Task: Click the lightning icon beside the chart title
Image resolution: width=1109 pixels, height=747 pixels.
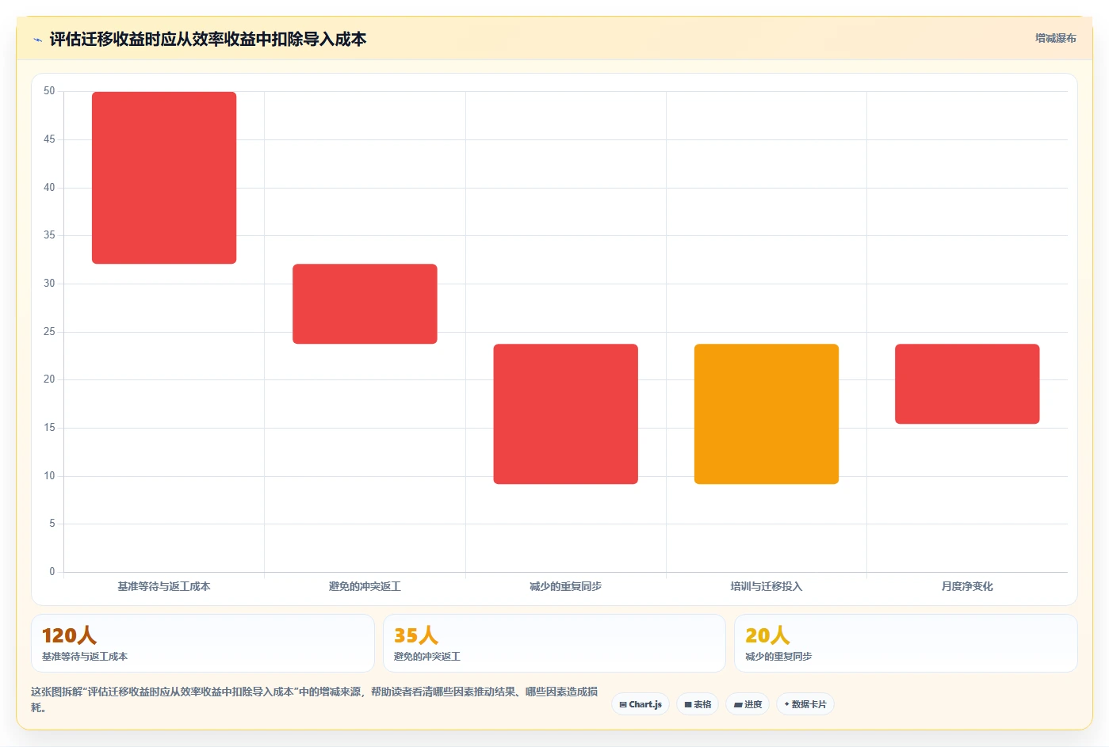Action: point(37,40)
